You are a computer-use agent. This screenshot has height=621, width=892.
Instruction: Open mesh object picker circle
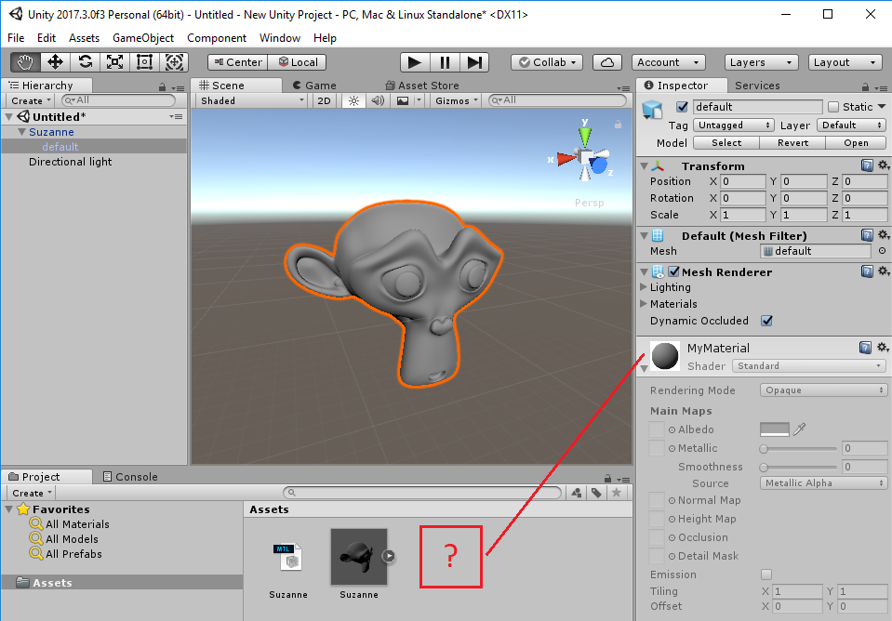click(882, 251)
